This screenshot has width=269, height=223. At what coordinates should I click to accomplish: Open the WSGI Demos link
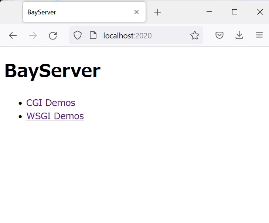point(55,116)
